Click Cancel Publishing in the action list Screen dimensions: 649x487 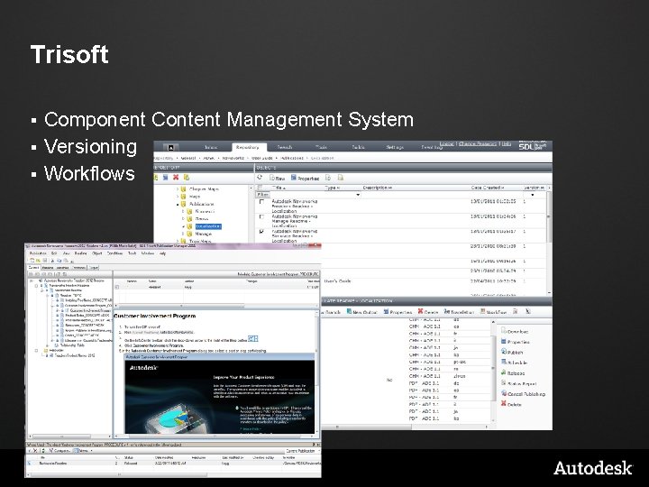(523, 394)
